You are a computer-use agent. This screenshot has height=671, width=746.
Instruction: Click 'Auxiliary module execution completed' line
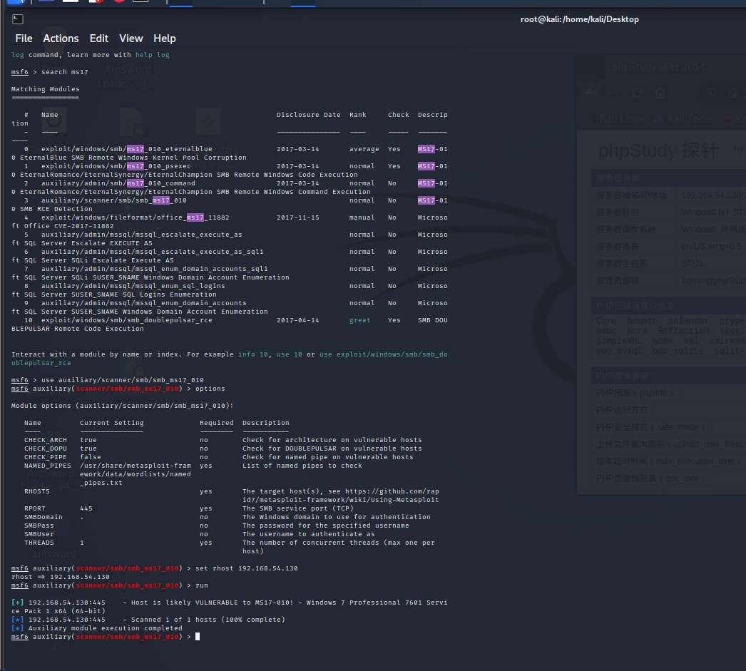pos(97,628)
